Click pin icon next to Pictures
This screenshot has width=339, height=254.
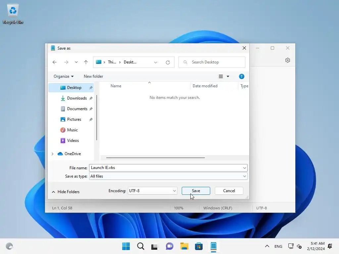pos(91,119)
